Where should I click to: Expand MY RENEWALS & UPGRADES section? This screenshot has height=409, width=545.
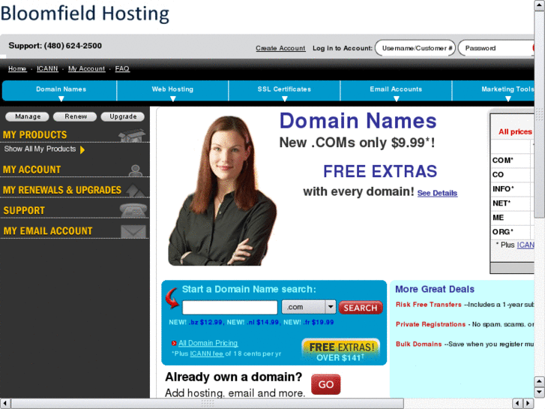(62, 190)
